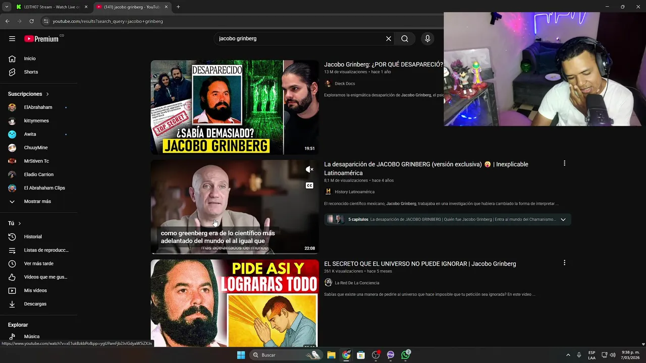
Task: Open History Latinoamérica channel avatar
Action: (328, 192)
